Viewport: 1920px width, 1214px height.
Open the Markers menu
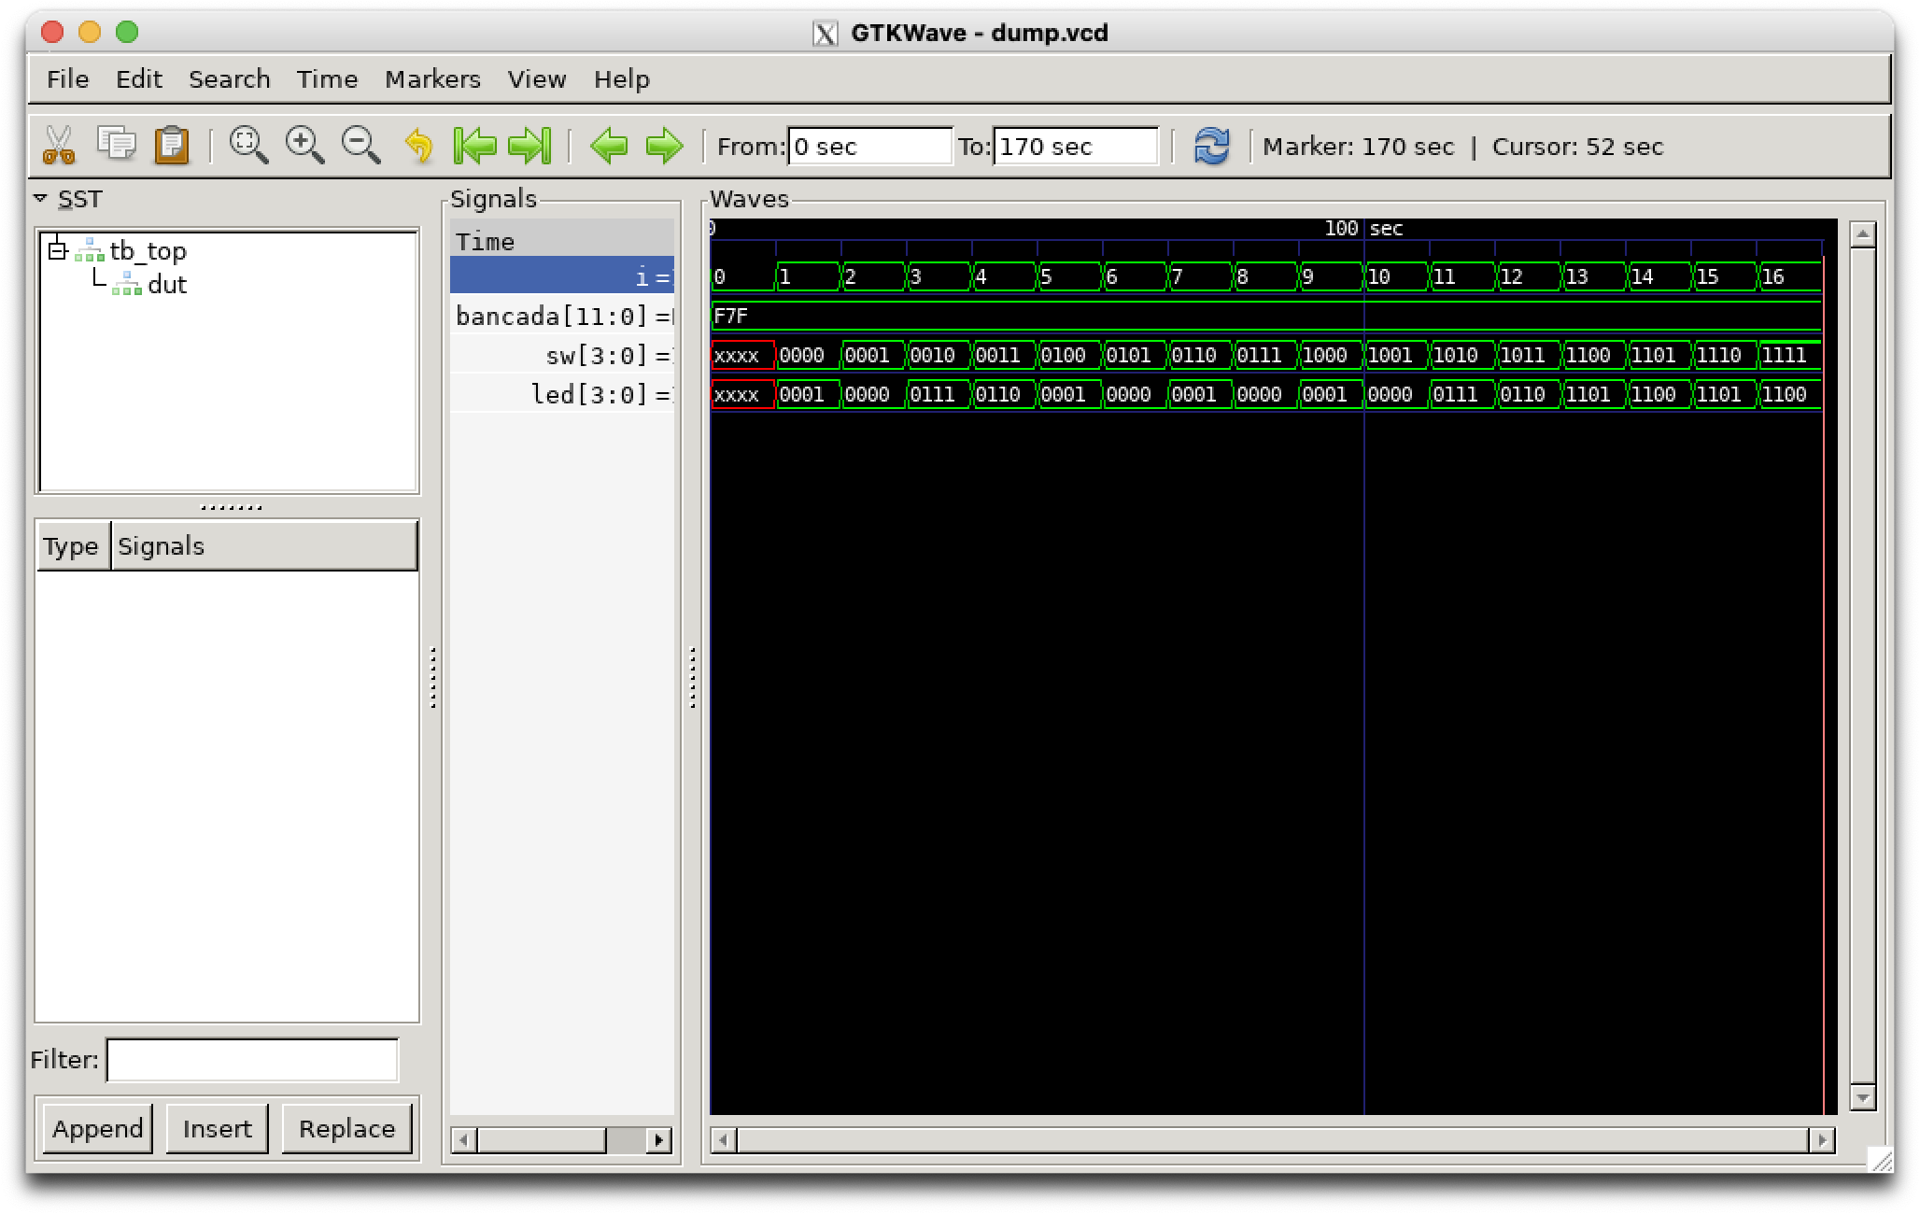[x=433, y=79]
